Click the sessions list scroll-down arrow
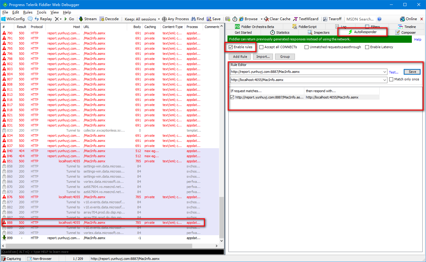Screen dimensions: 426x262 point(222,241)
